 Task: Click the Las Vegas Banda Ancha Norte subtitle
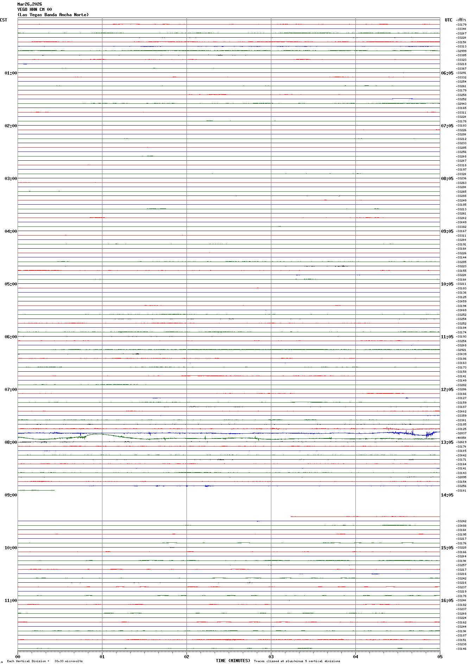pos(53,15)
